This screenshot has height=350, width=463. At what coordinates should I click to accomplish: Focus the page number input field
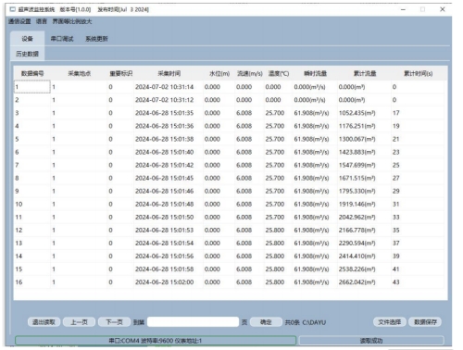tap(193, 322)
